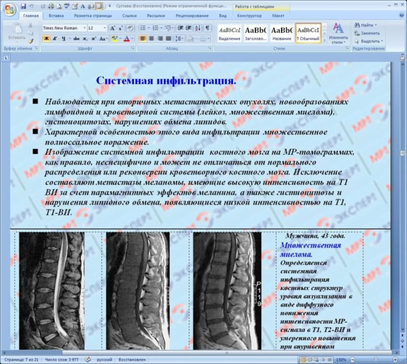Click Заменить to replace text
This screenshot has width=407, height=364.
[x=367, y=33]
